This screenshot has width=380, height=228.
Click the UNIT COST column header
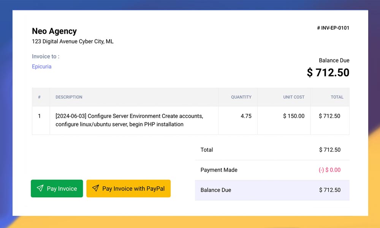coord(293,97)
